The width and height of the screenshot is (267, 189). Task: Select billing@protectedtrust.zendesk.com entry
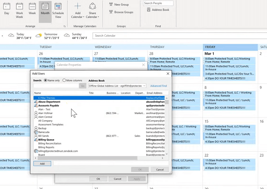(x=99, y=151)
